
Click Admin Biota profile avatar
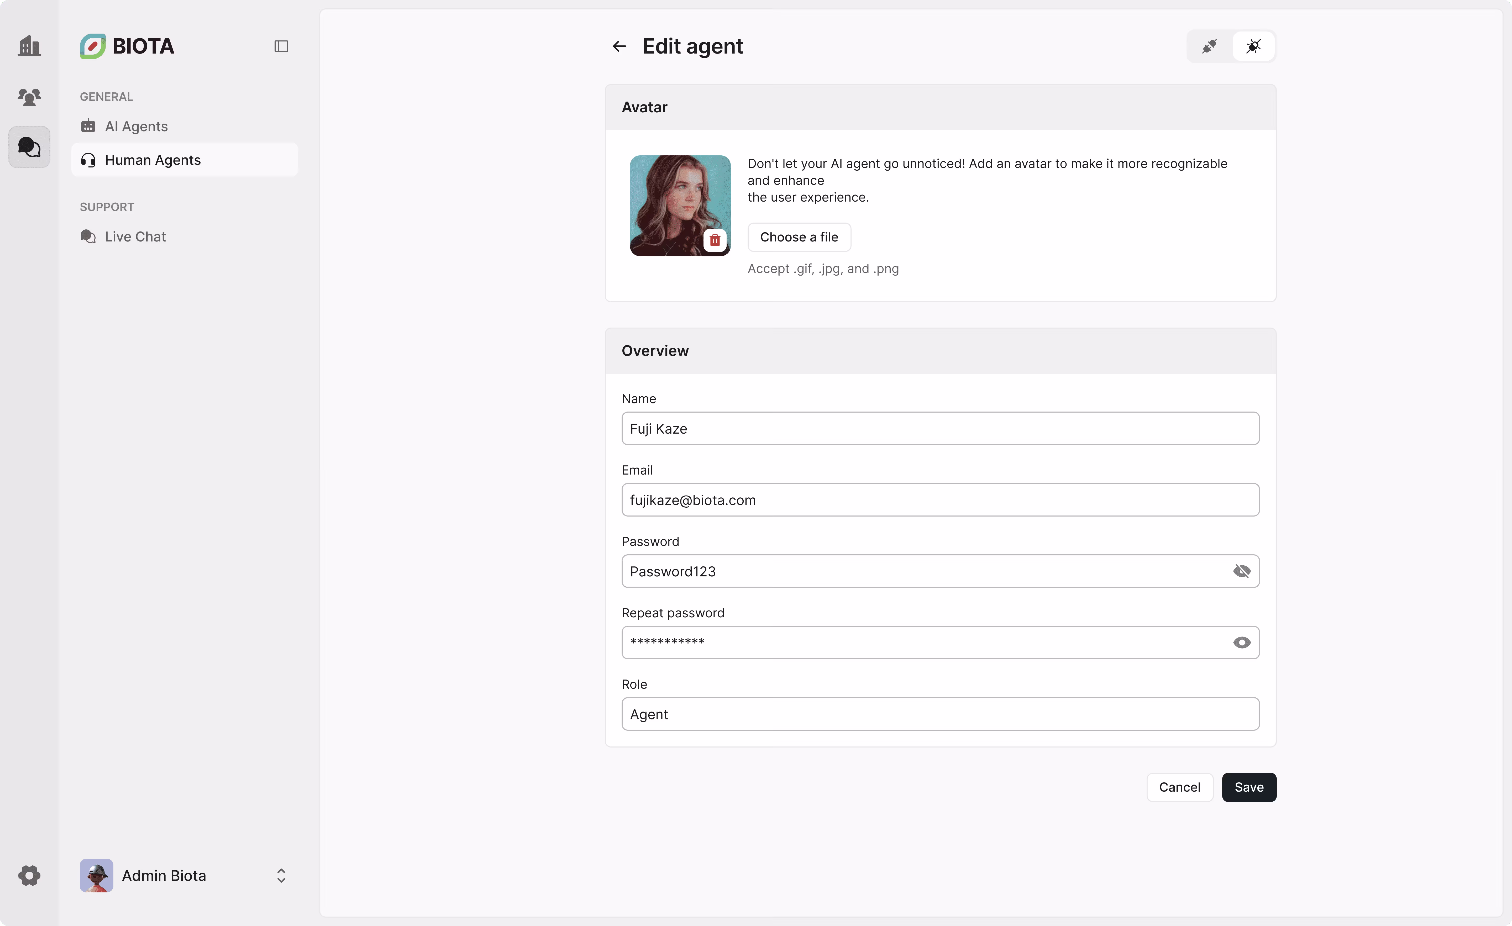coord(96,875)
